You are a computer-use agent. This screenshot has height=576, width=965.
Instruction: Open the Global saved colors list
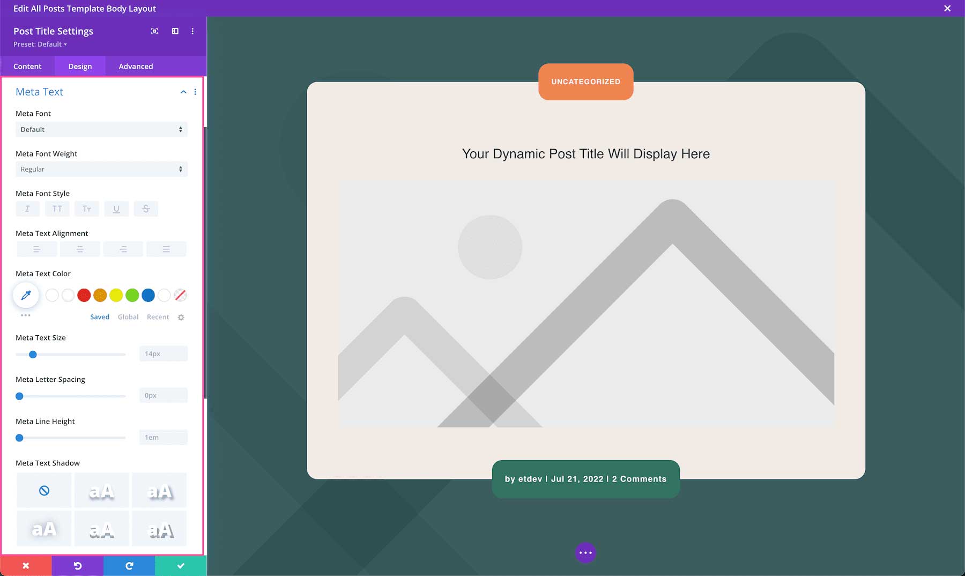pyautogui.click(x=128, y=316)
